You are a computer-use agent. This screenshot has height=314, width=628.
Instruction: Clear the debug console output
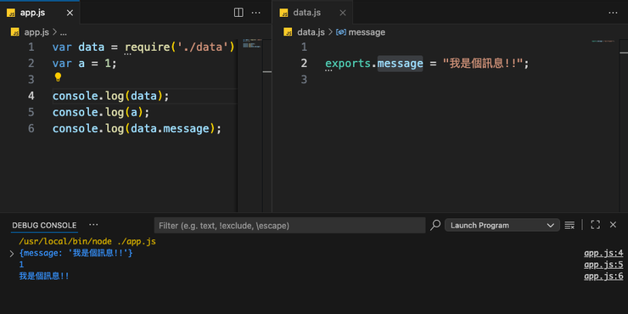pos(569,225)
